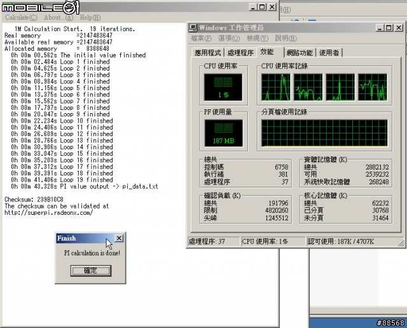The height and width of the screenshot is (328, 407).
Task: Click the third CPU 使用率記錄 graph
Action: point(340,87)
